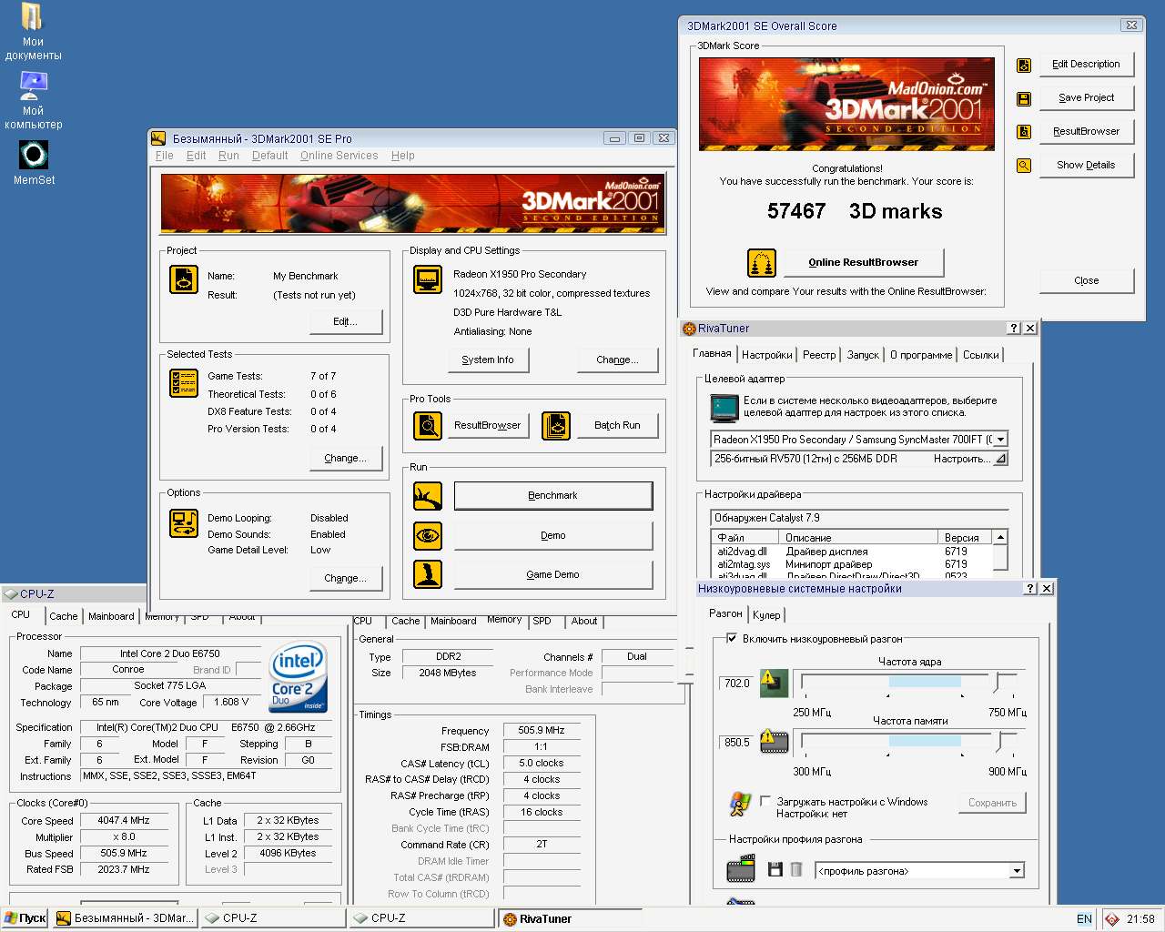Enable Загружать настройки с Windows checkbox
This screenshot has height=932, width=1165.
pyautogui.click(x=765, y=802)
